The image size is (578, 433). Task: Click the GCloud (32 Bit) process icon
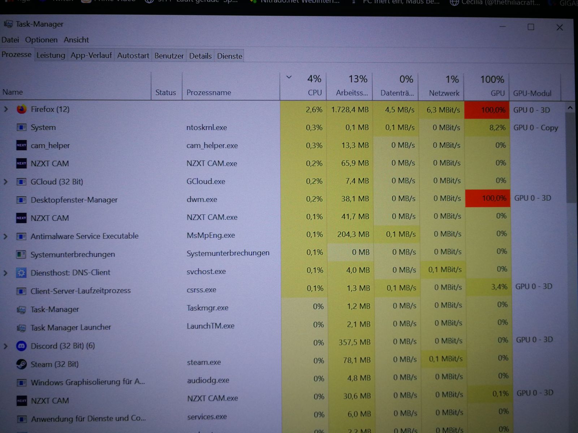tap(22, 181)
